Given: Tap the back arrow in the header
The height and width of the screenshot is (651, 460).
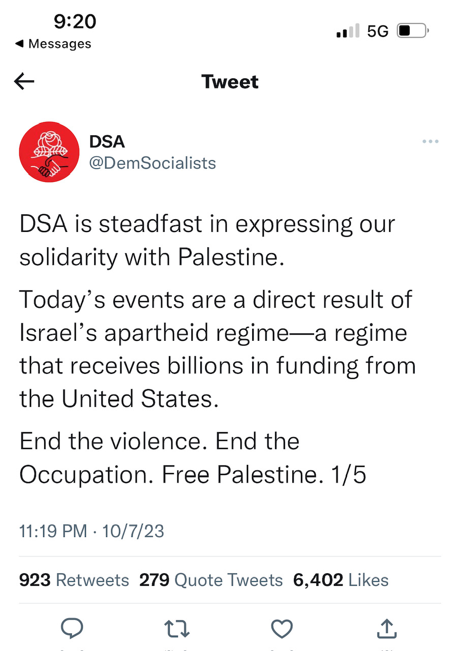Looking at the screenshot, I should (x=24, y=81).
